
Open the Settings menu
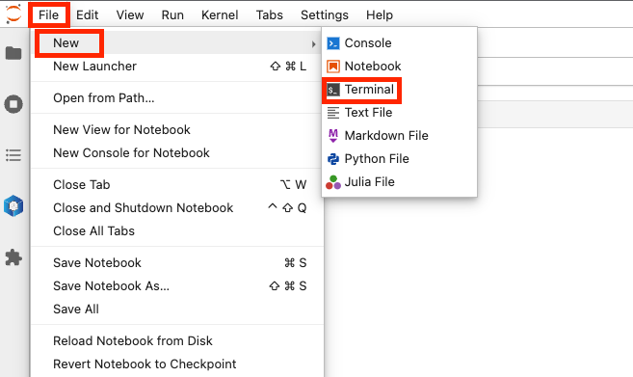point(324,15)
